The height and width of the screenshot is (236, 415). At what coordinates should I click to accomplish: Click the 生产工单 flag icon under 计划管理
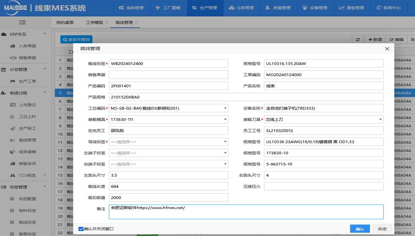tap(12, 81)
